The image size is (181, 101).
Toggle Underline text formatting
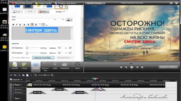(20, 25)
